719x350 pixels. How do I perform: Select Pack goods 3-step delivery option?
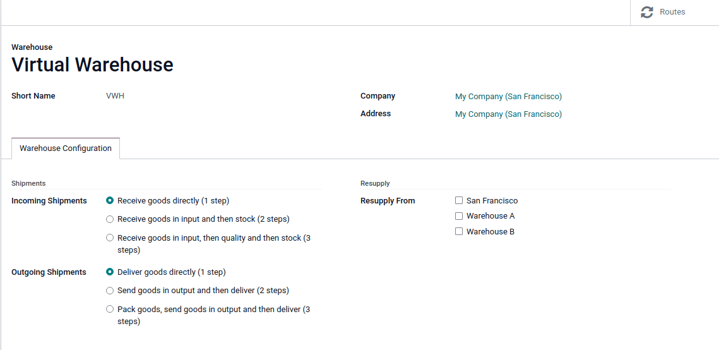tap(110, 310)
